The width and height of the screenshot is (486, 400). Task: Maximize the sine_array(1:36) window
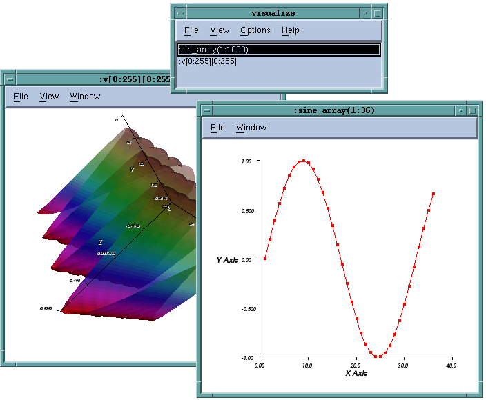(x=472, y=110)
